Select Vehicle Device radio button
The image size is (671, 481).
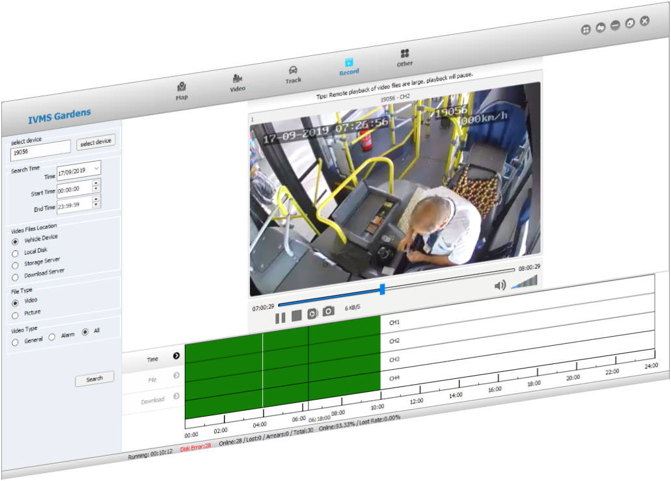(15, 242)
